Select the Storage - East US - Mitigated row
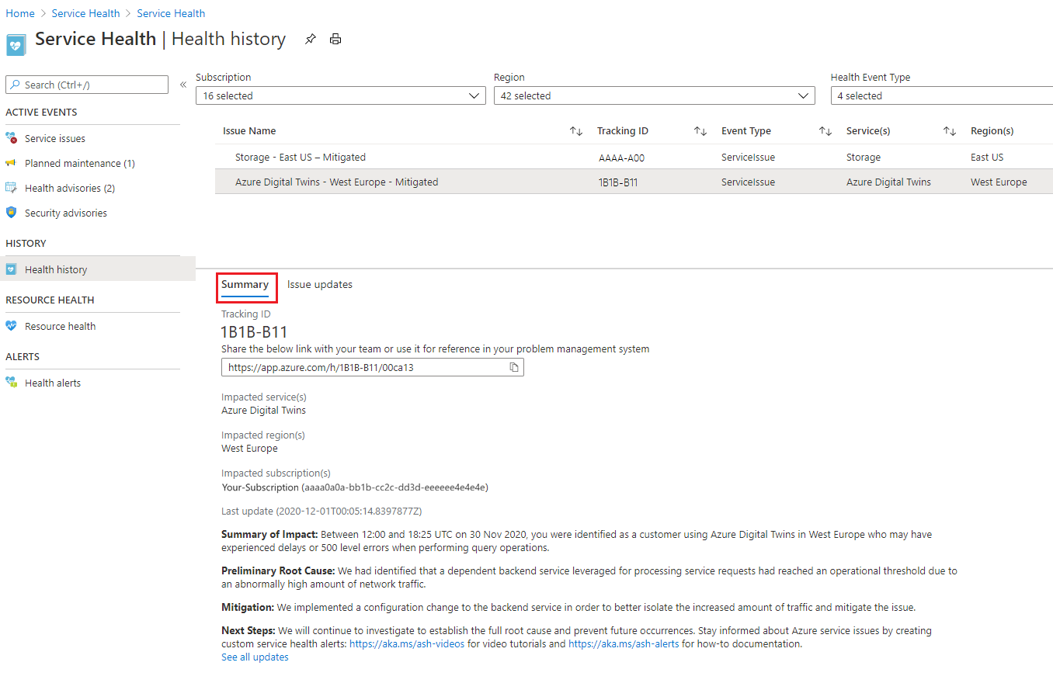The width and height of the screenshot is (1053, 697). pos(634,157)
